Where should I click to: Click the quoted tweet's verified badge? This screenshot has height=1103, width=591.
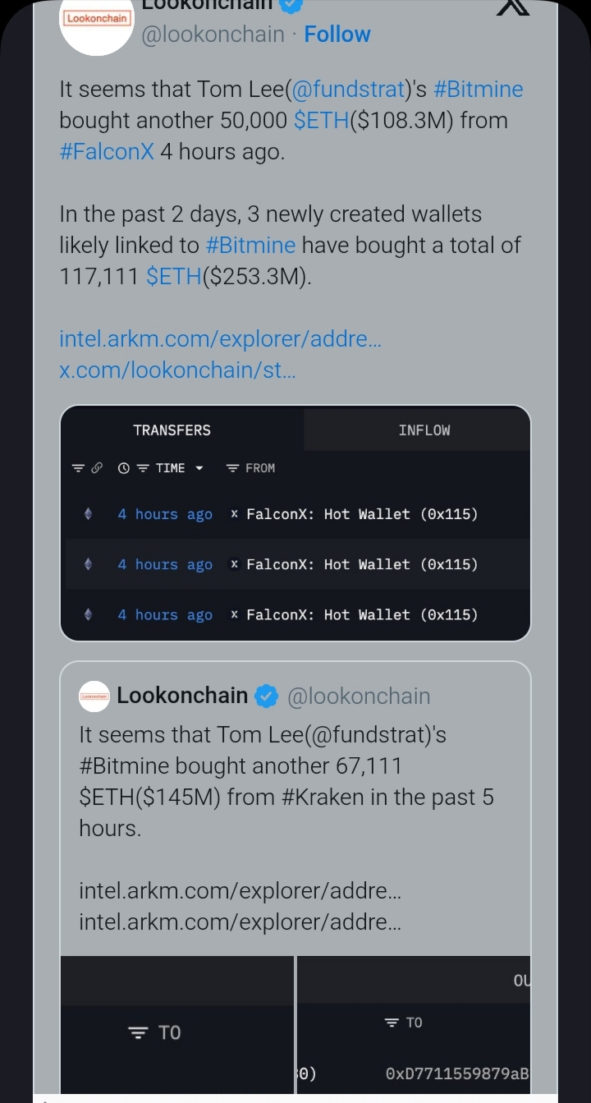[266, 696]
